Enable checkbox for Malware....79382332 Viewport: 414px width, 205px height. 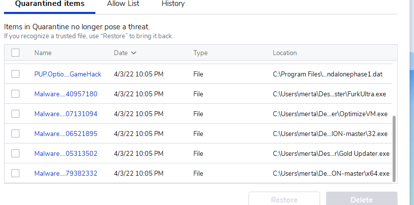click(15, 173)
